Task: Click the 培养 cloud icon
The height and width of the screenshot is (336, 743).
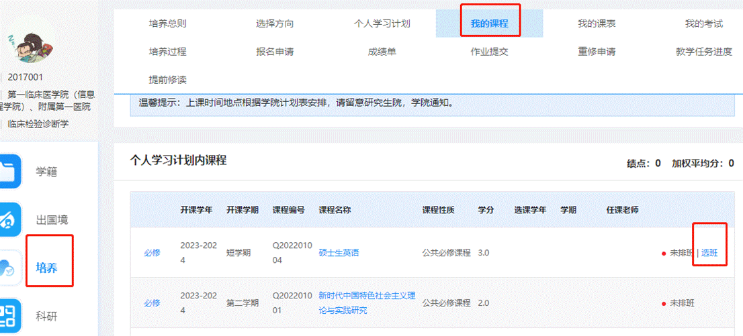Action: tap(11, 268)
